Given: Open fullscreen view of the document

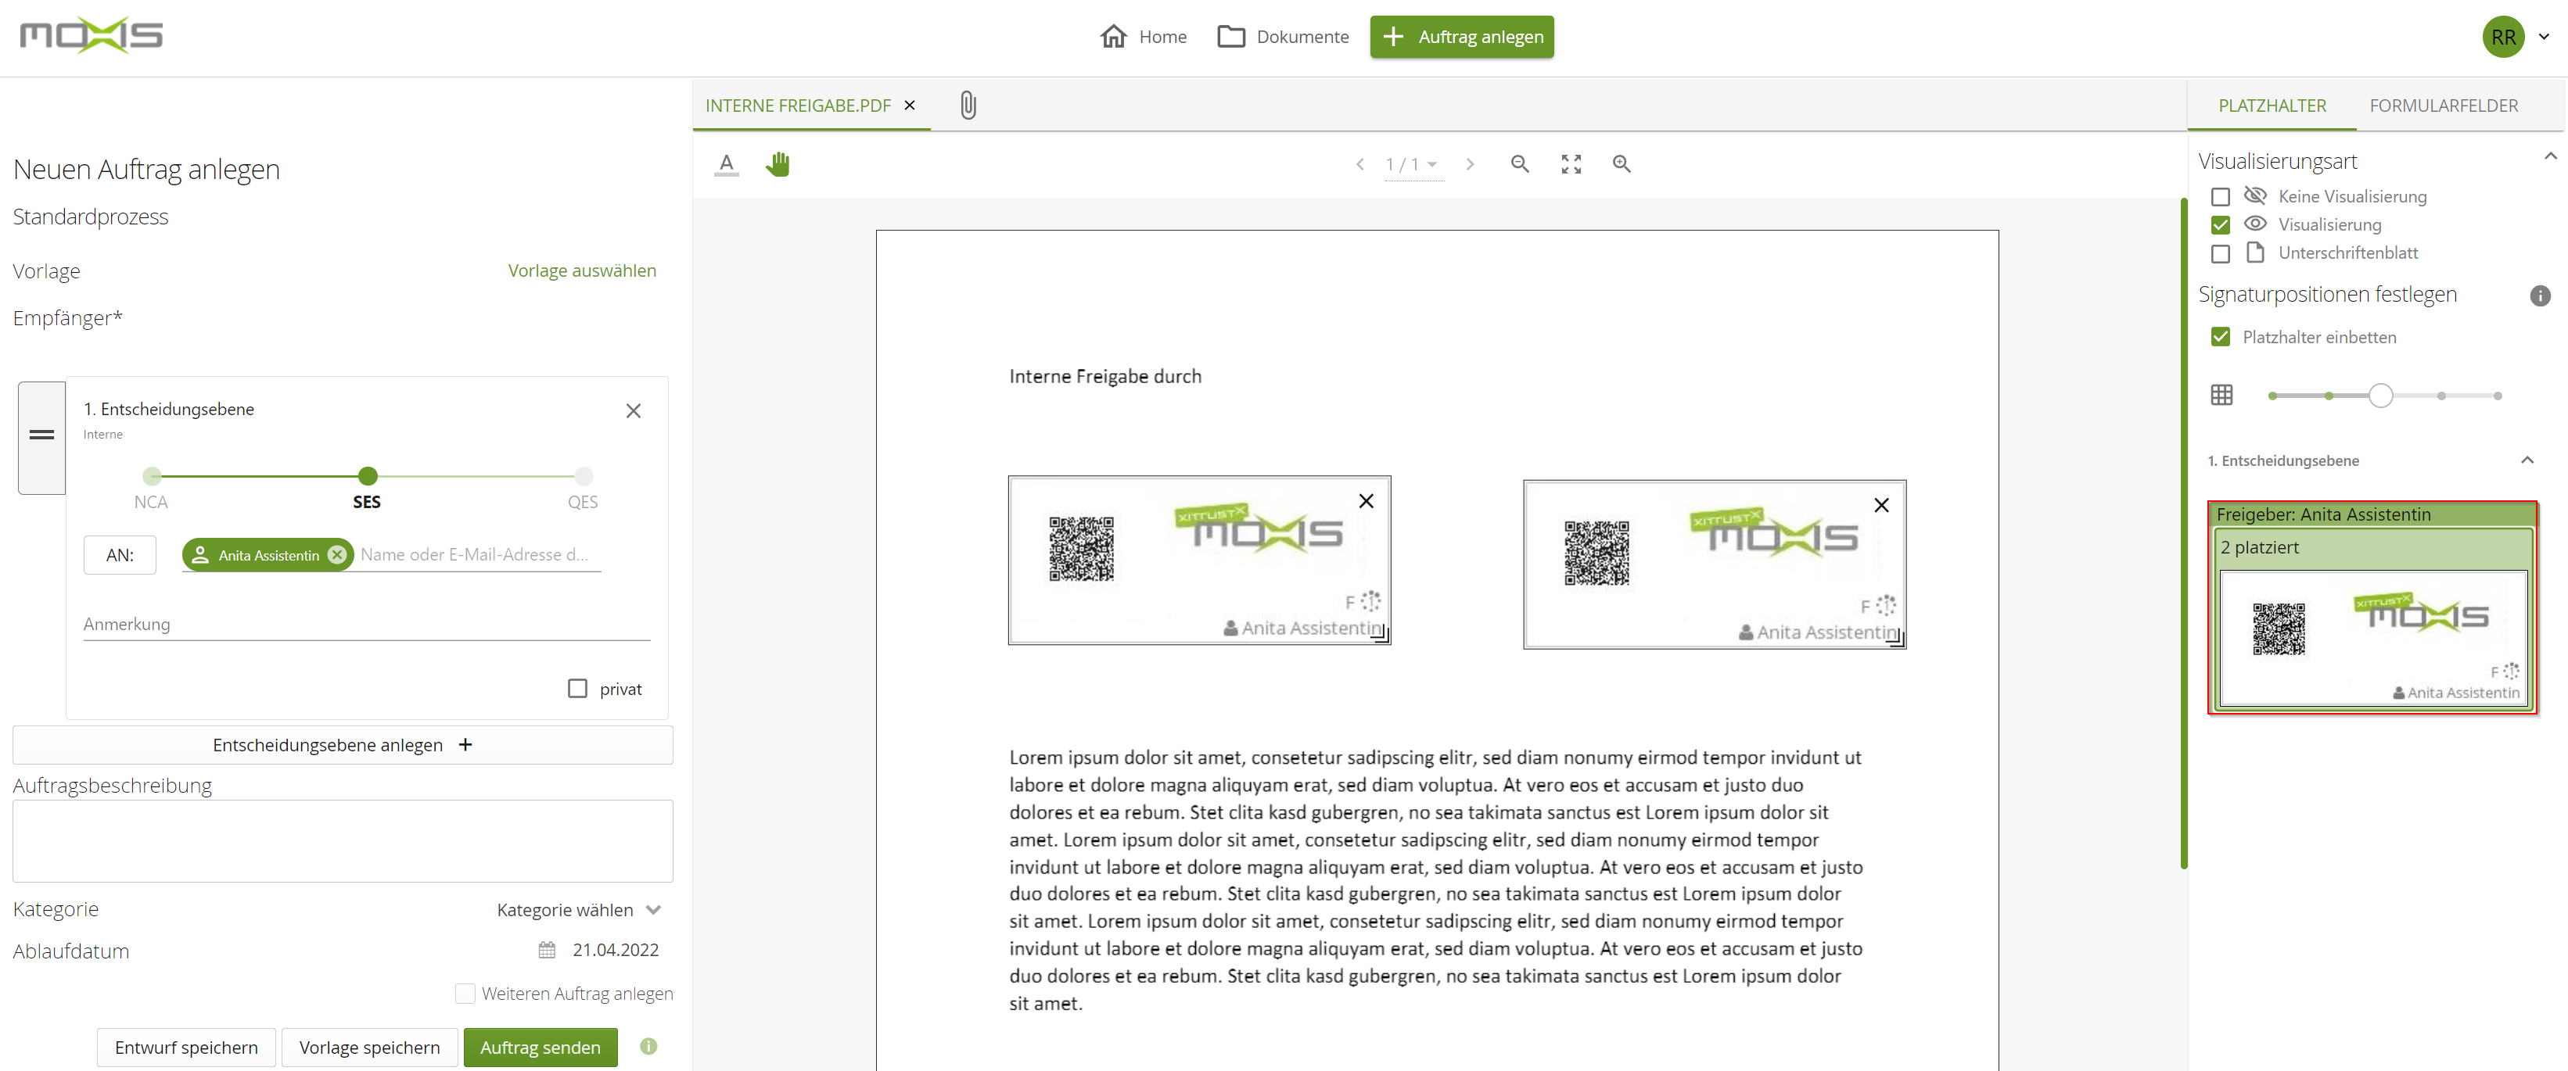Looking at the screenshot, I should 1571,163.
